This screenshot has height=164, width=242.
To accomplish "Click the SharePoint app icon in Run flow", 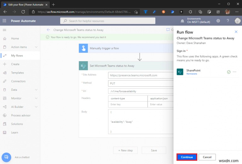I will (180, 72).
